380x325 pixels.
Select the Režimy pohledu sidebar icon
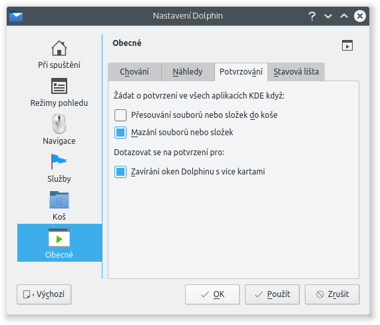coord(59,86)
